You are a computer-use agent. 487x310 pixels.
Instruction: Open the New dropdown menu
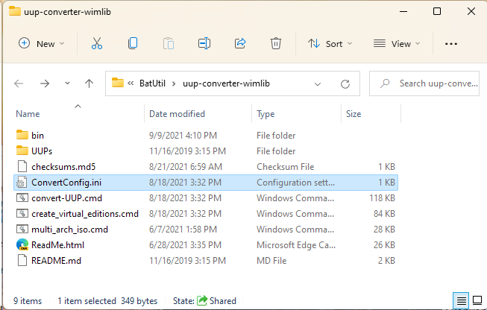click(42, 44)
